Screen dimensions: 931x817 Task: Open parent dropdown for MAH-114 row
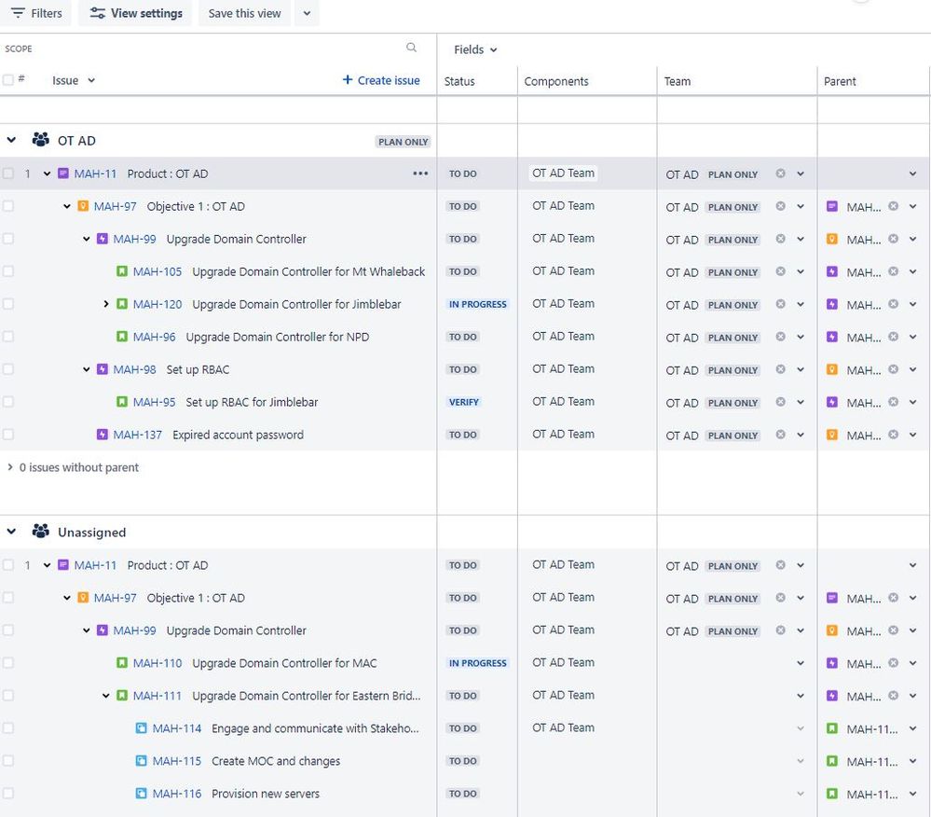(x=912, y=728)
